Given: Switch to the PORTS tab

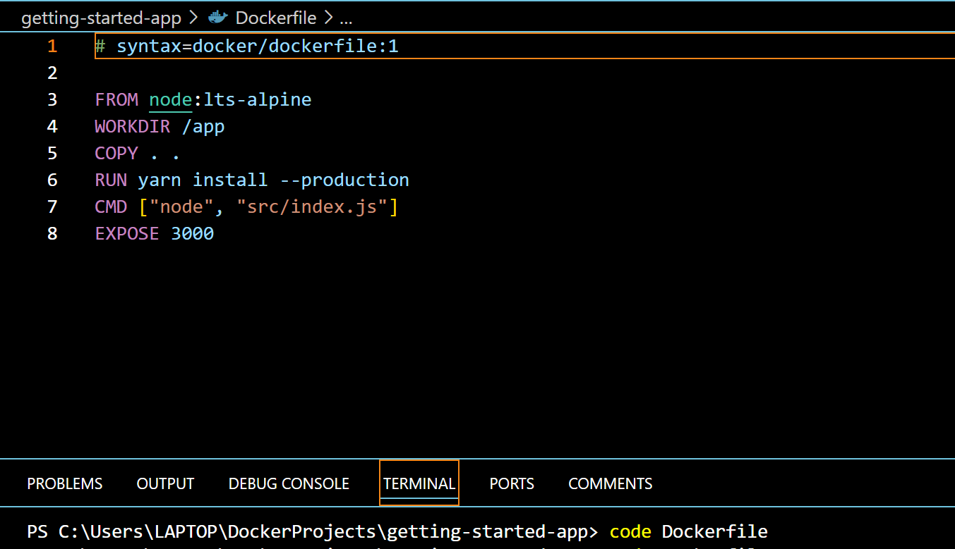Looking at the screenshot, I should (512, 483).
